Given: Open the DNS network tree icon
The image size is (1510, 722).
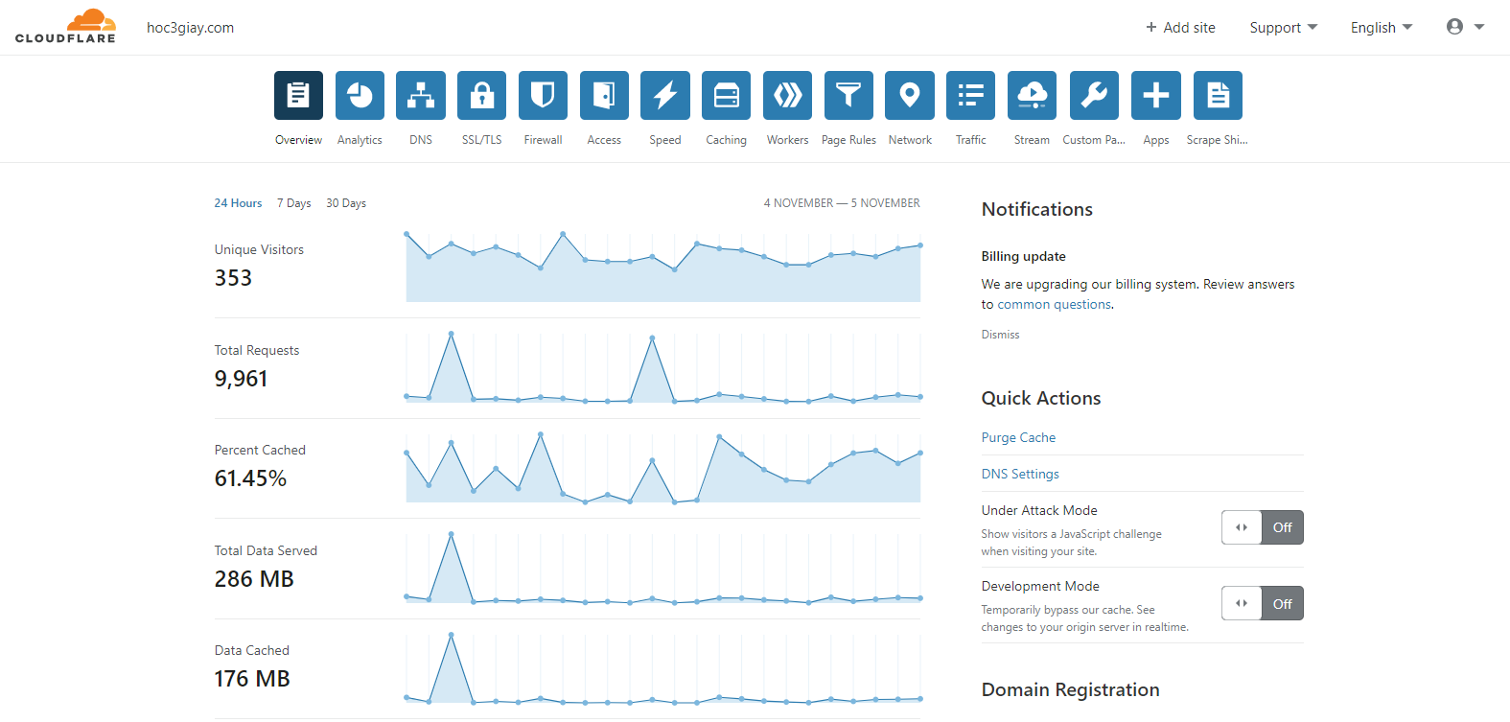Looking at the screenshot, I should [x=421, y=96].
